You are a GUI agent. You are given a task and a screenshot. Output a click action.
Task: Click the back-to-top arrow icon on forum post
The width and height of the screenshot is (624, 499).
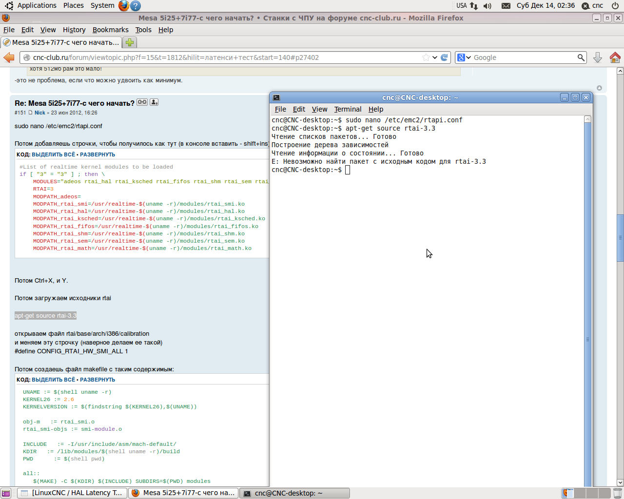599,88
